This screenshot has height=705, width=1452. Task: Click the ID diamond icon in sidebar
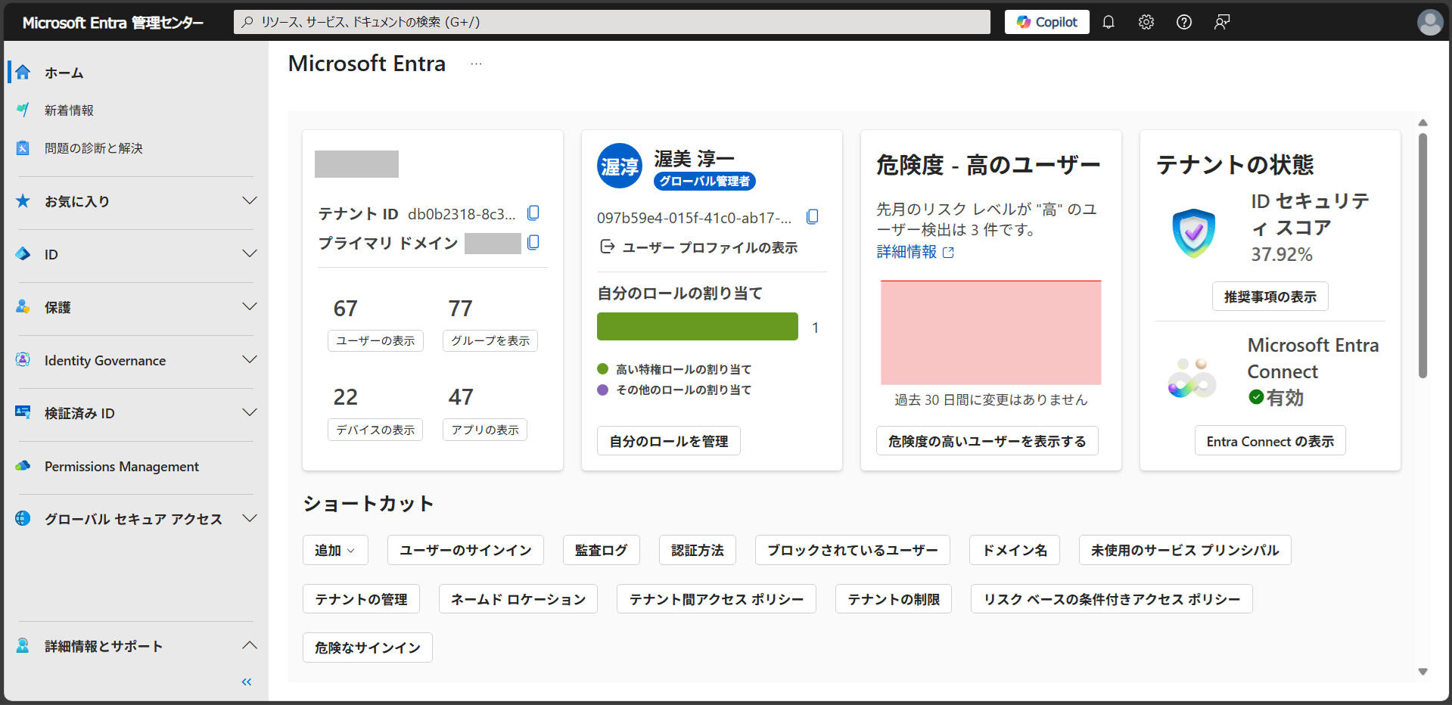[x=23, y=254]
